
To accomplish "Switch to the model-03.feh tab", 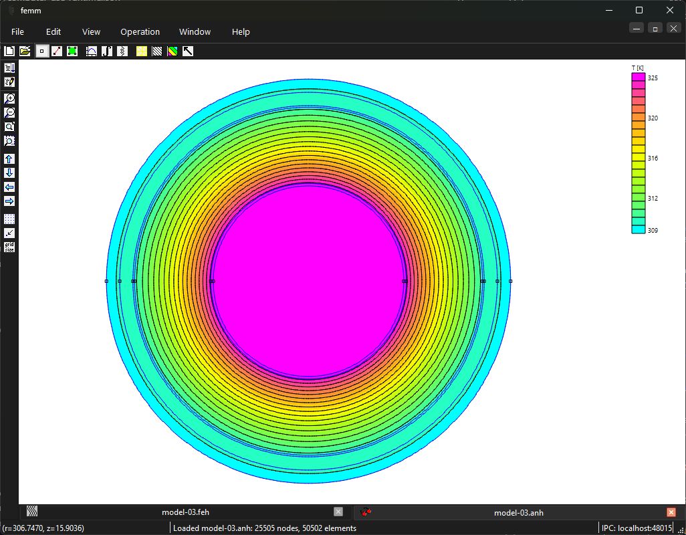I will tap(185, 512).
